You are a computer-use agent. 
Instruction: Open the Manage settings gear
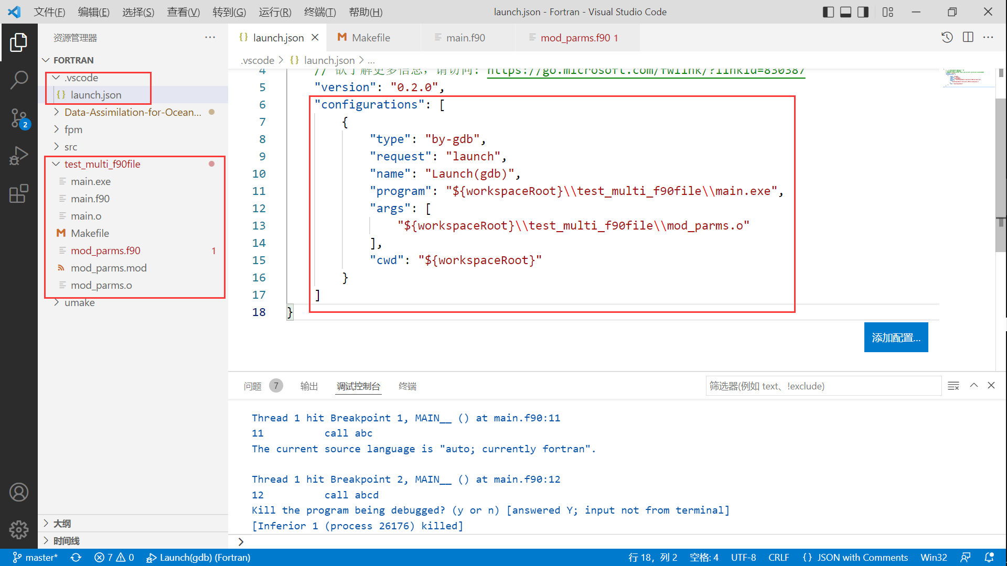(x=19, y=530)
